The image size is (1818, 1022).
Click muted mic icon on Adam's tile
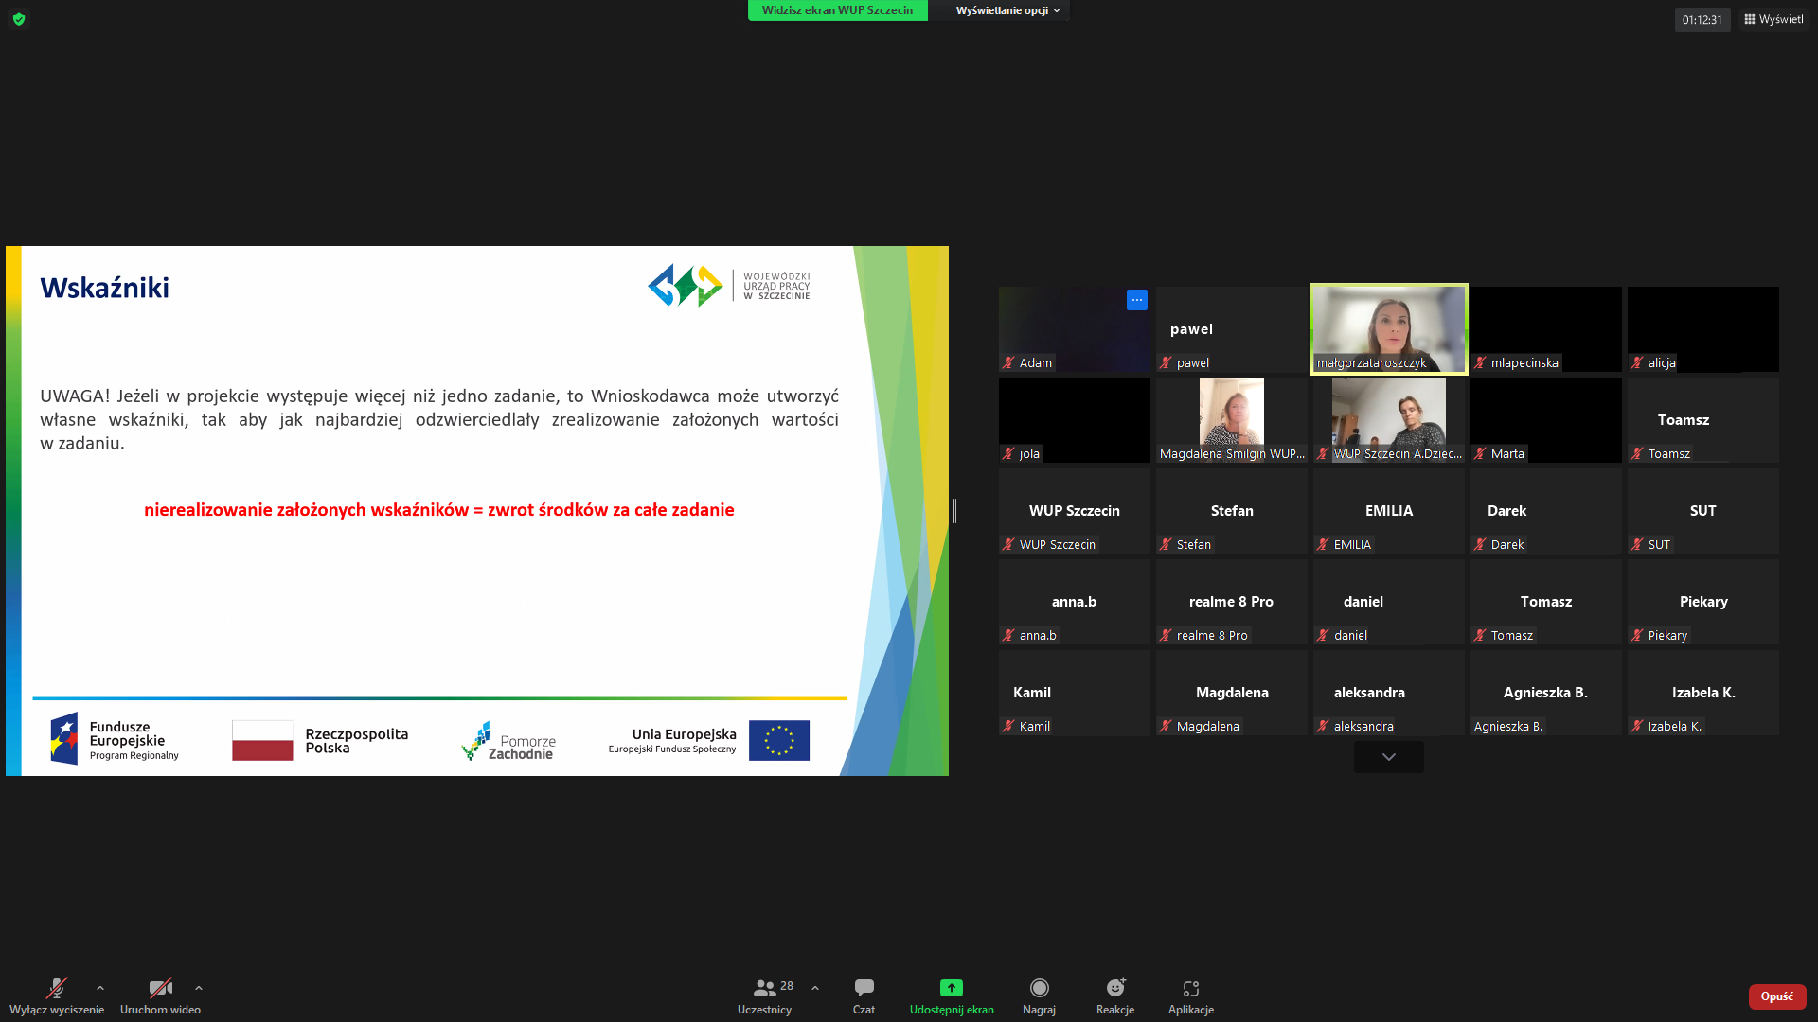coord(1009,363)
